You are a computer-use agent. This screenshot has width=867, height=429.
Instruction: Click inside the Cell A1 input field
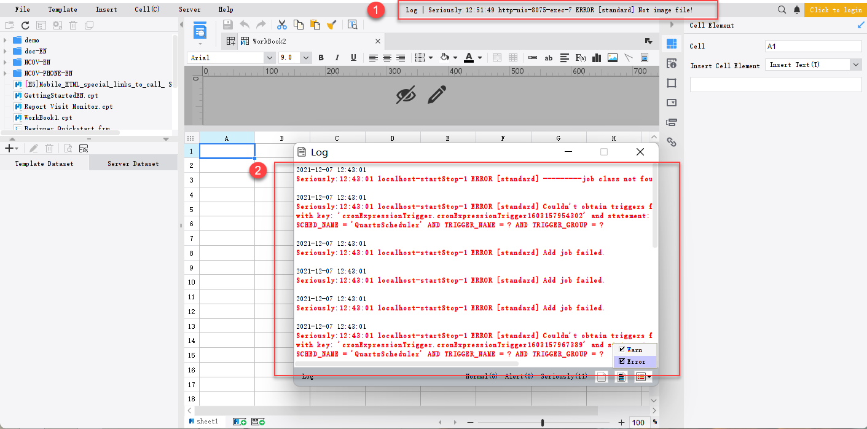(812, 45)
